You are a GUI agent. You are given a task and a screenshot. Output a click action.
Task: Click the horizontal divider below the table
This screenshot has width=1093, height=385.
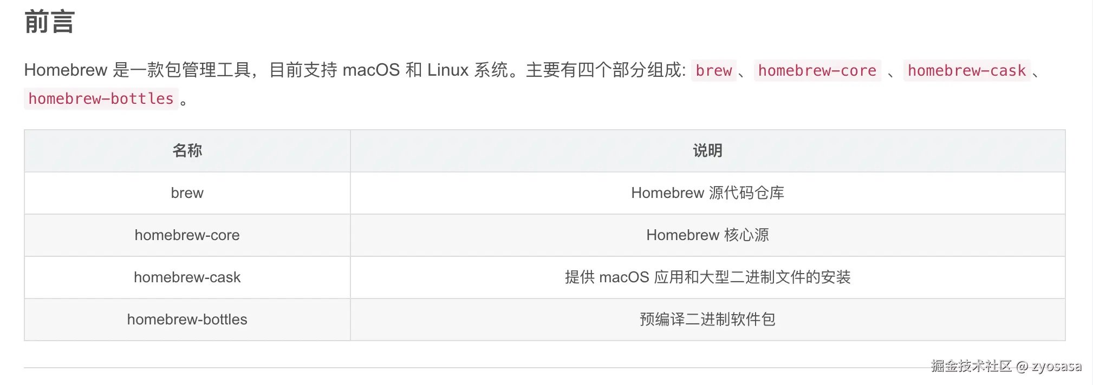click(x=433, y=368)
